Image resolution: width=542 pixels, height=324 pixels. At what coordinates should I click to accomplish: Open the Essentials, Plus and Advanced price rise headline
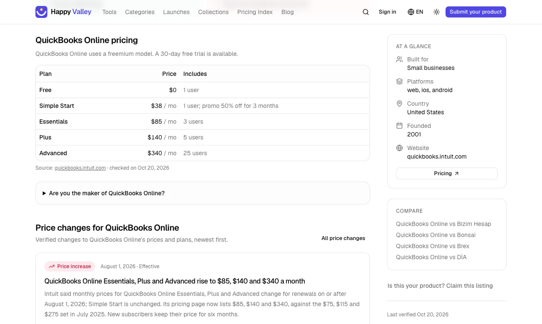coord(175,281)
